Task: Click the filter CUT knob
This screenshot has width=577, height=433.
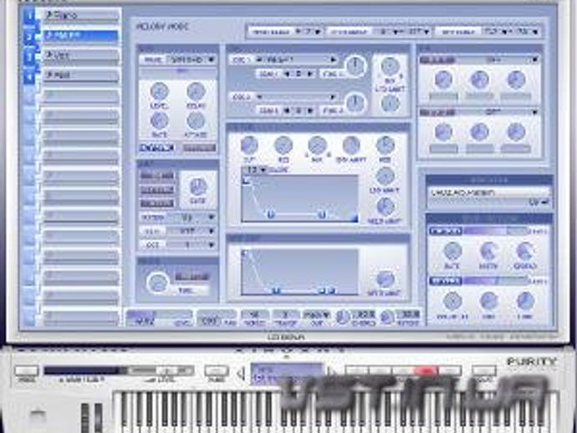Action: tap(249, 145)
